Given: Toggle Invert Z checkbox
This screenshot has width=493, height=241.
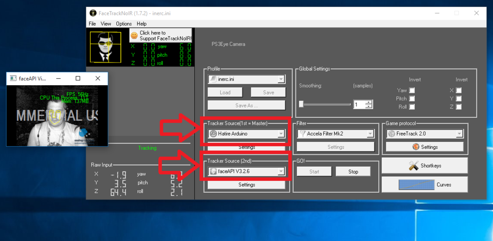Looking at the screenshot, I should click(458, 106).
